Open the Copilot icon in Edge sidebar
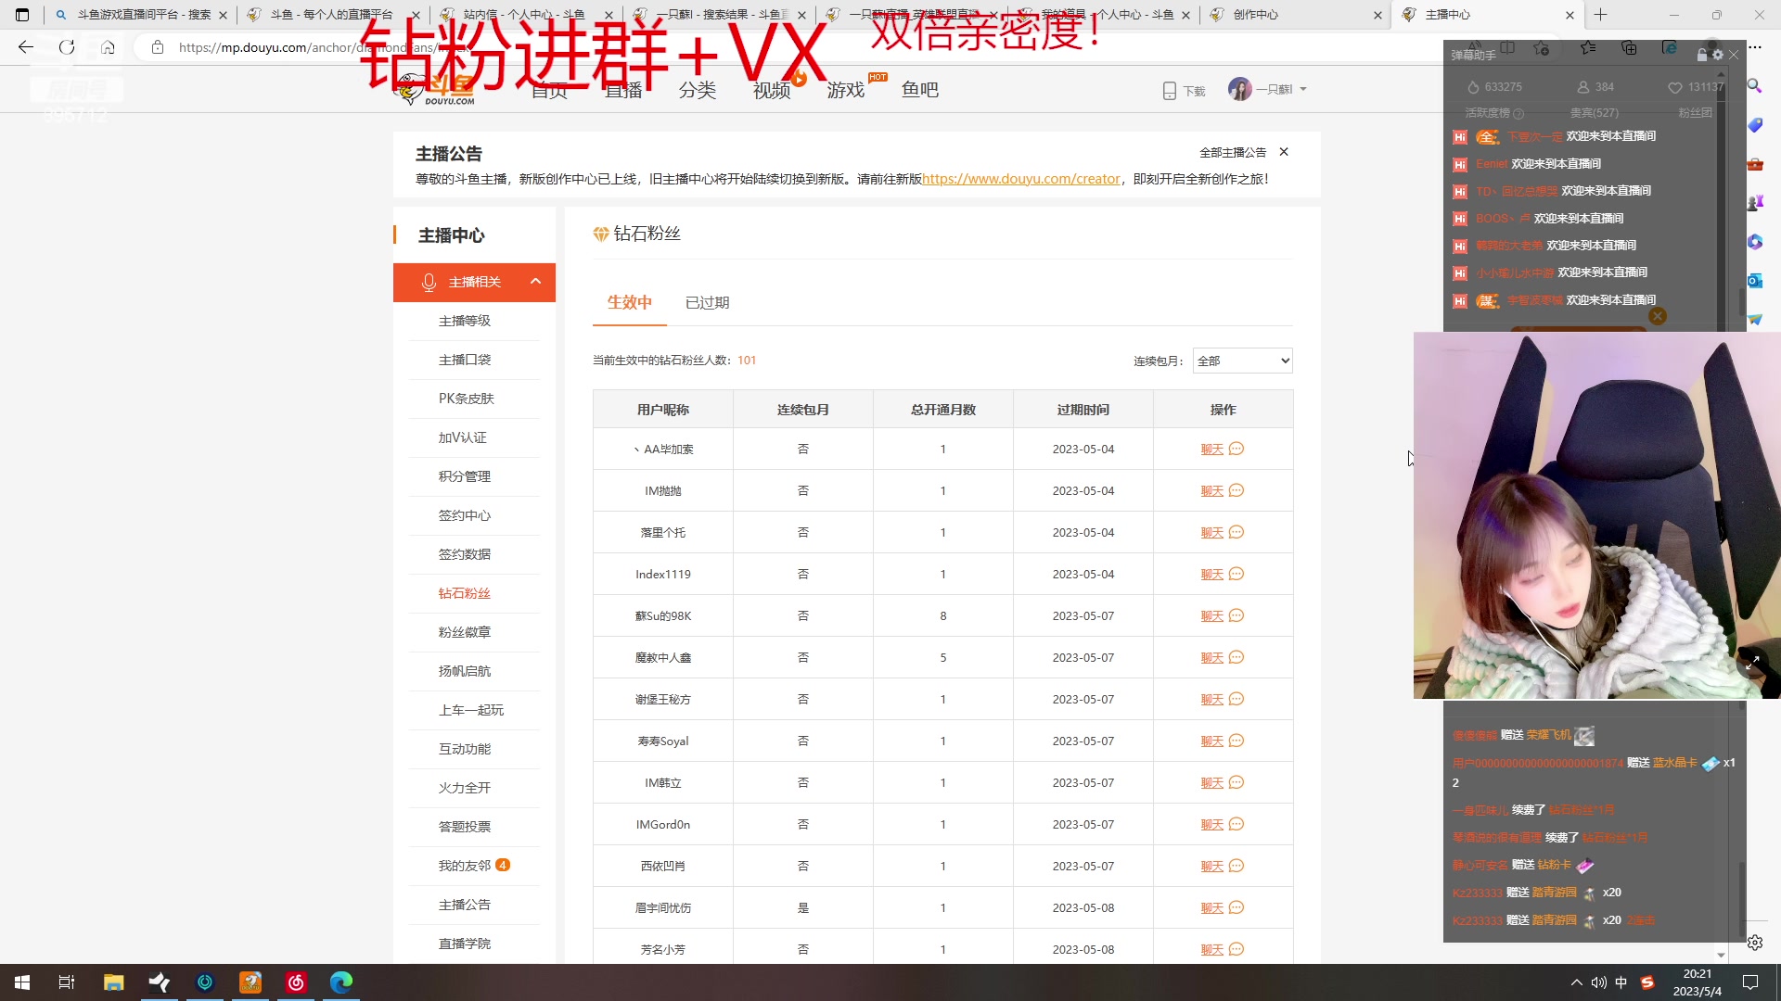Viewport: 1781px width, 1001px height. pos(1756,243)
